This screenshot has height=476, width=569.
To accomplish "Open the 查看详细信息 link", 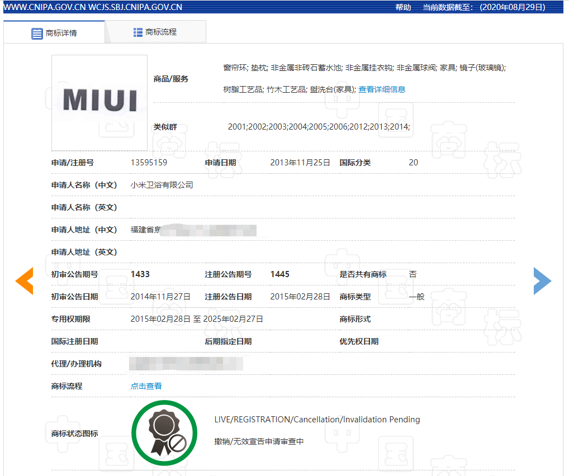I will (x=382, y=89).
